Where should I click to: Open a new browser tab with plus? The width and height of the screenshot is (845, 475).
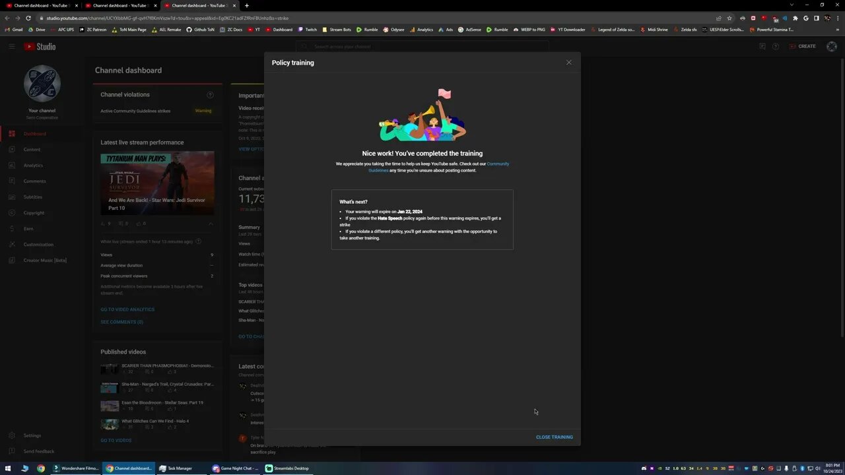pyautogui.click(x=247, y=5)
